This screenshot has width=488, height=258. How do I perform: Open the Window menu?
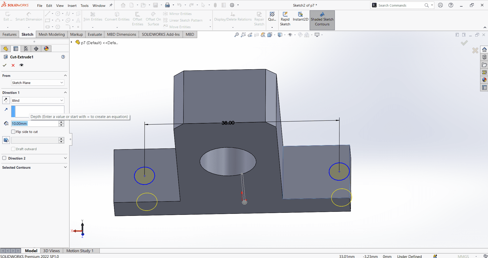pyautogui.click(x=99, y=6)
